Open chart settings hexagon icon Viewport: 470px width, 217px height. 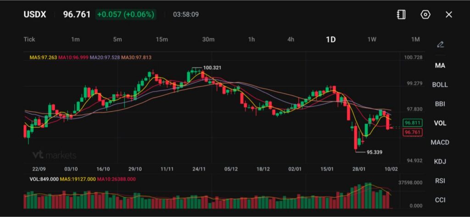click(x=425, y=15)
